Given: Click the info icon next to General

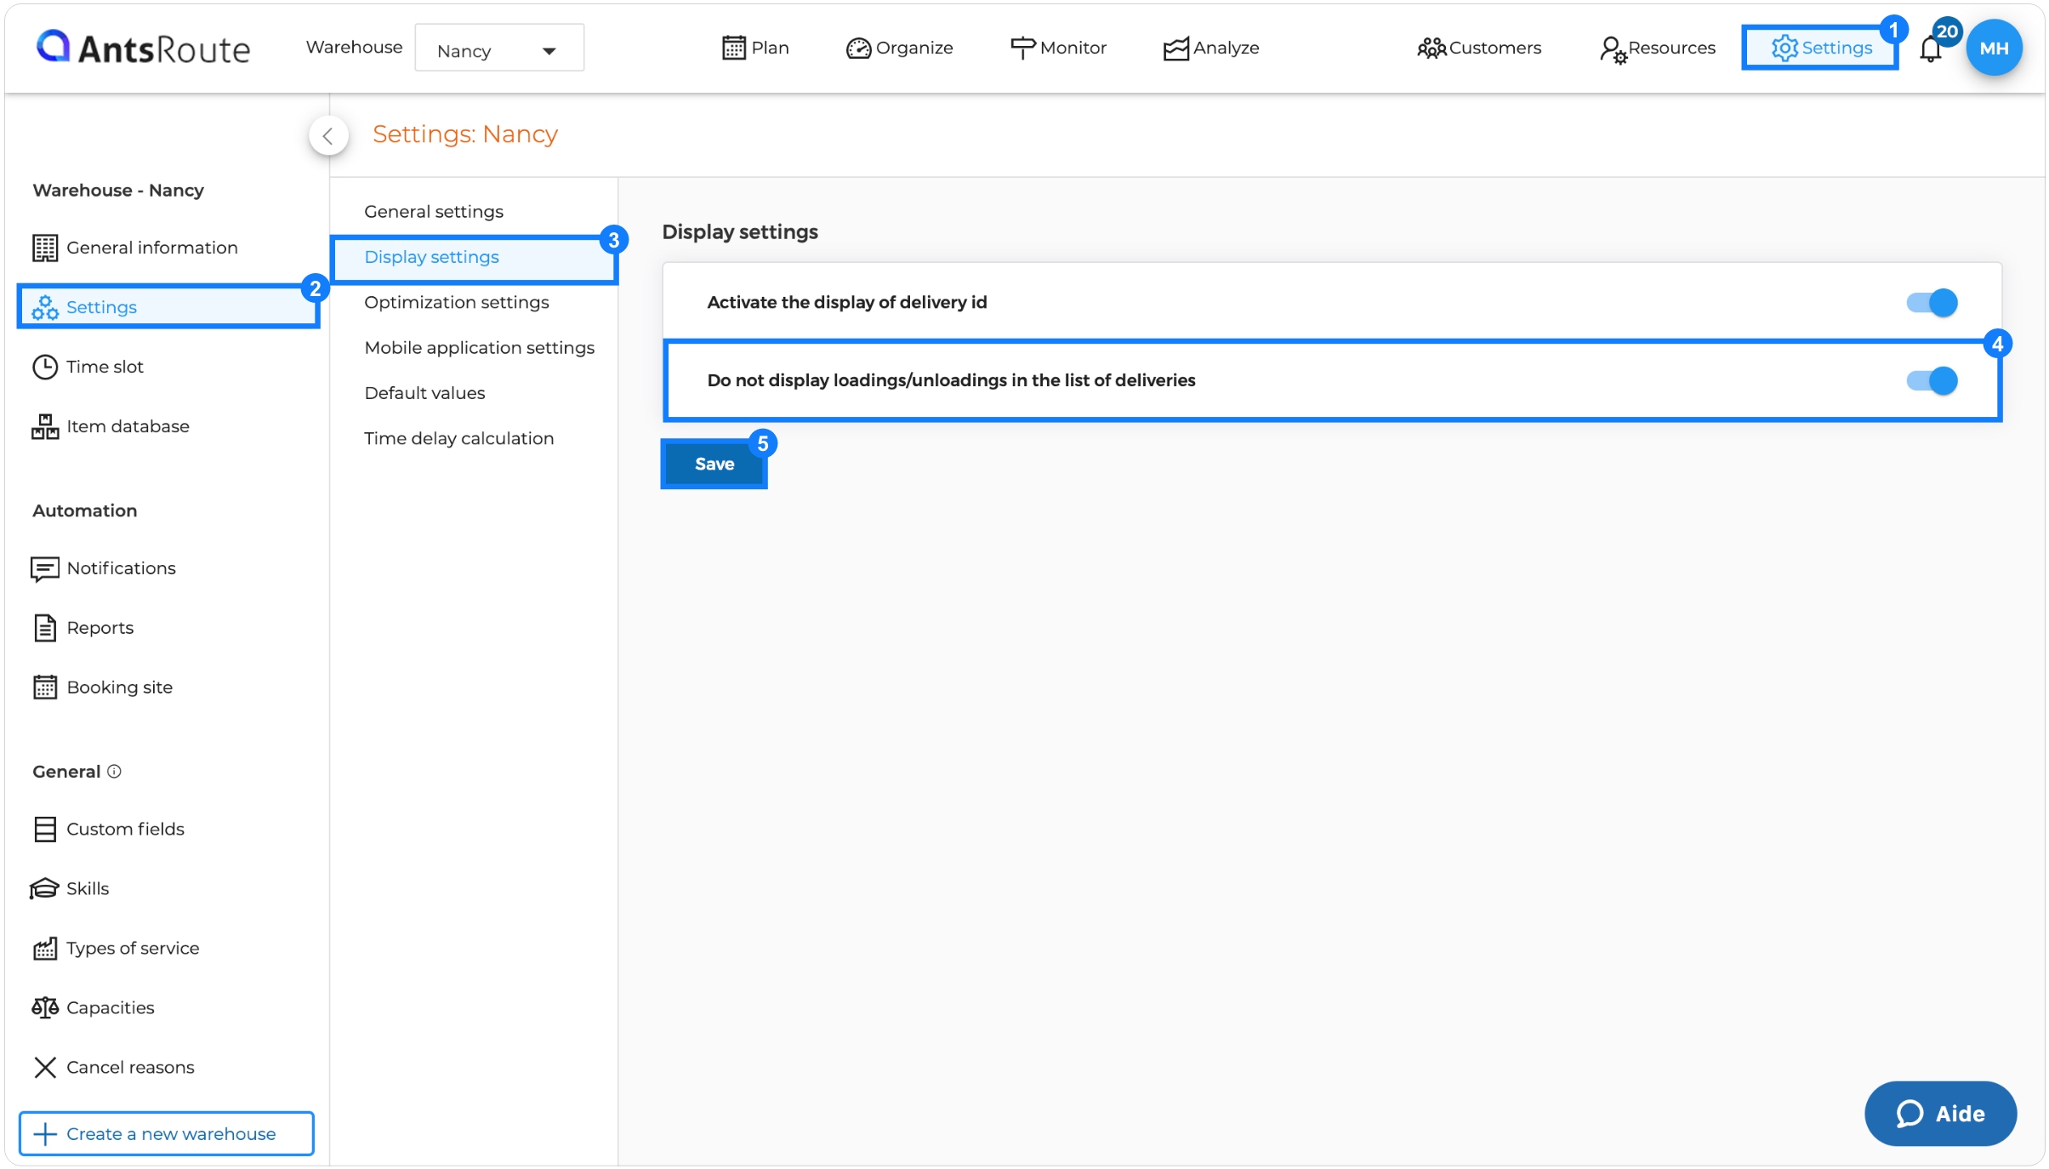Looking at the screenshot, I should pos(114,771).
